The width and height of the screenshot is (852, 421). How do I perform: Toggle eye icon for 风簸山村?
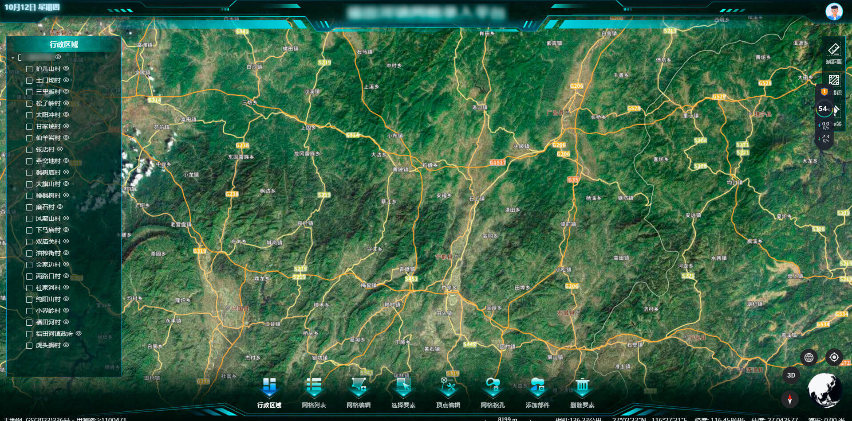coord(66,218)
